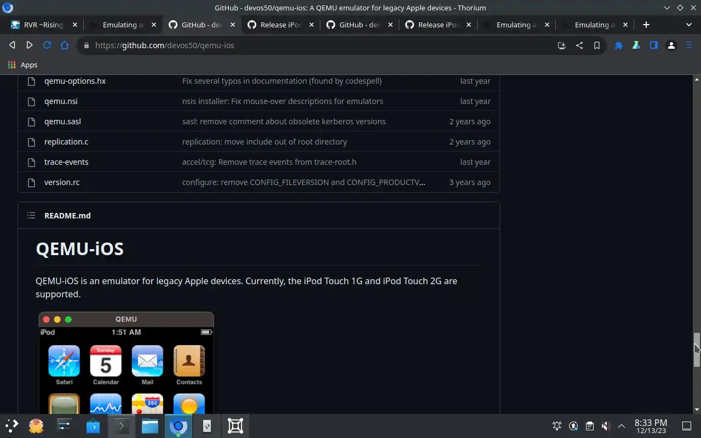Expand hidden system tray icons arrow
This screenshot has width=701, height=438.
622,426
